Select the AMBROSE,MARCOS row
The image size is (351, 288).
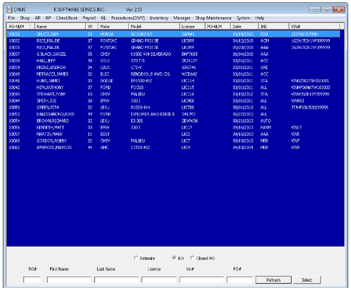pos(173,147)
